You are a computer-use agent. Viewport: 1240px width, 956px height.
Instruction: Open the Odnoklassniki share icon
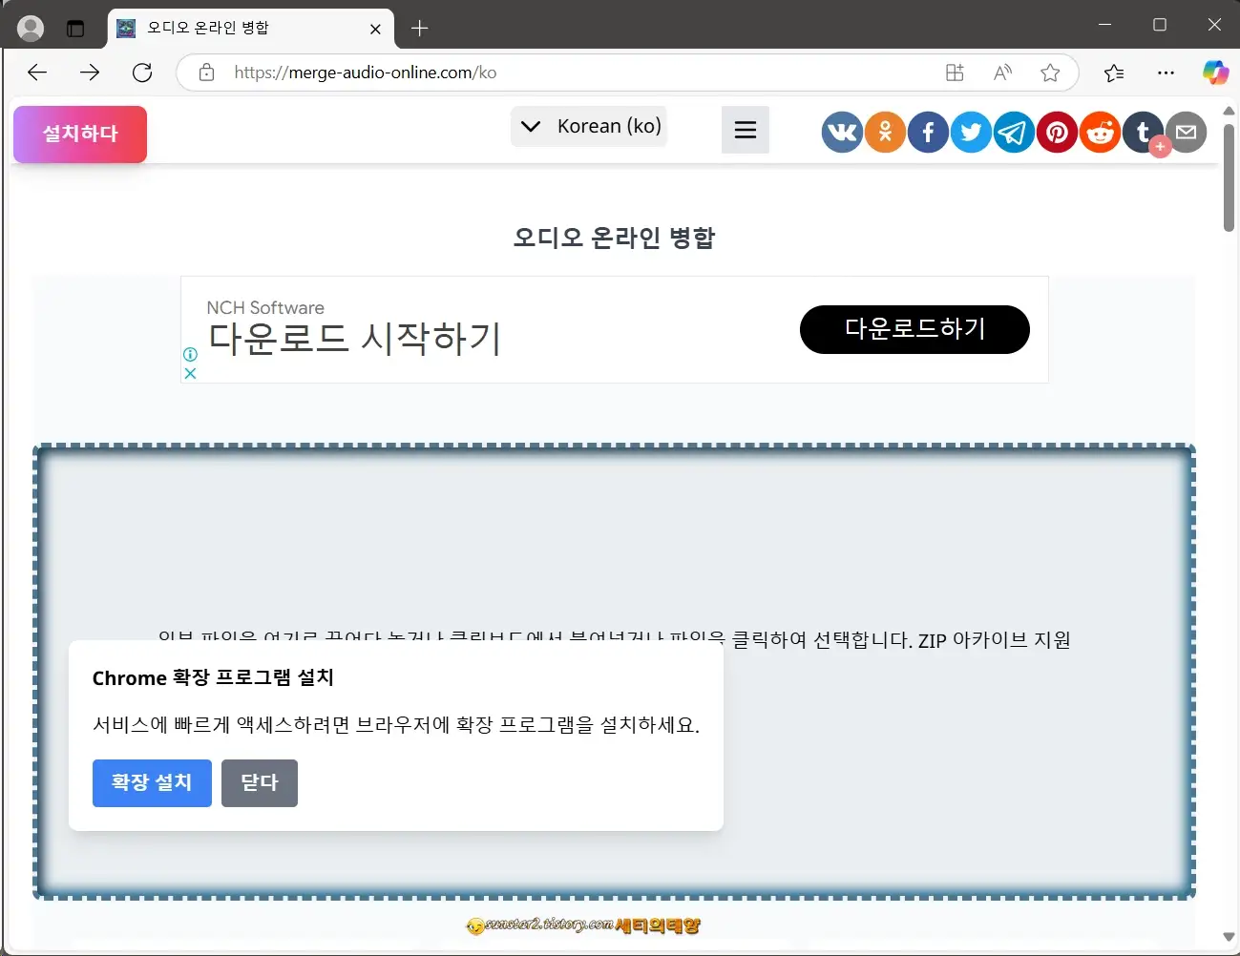coord(885,132)
